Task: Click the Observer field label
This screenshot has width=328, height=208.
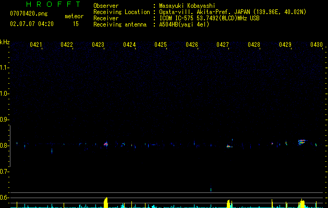Action: (106, 6)
